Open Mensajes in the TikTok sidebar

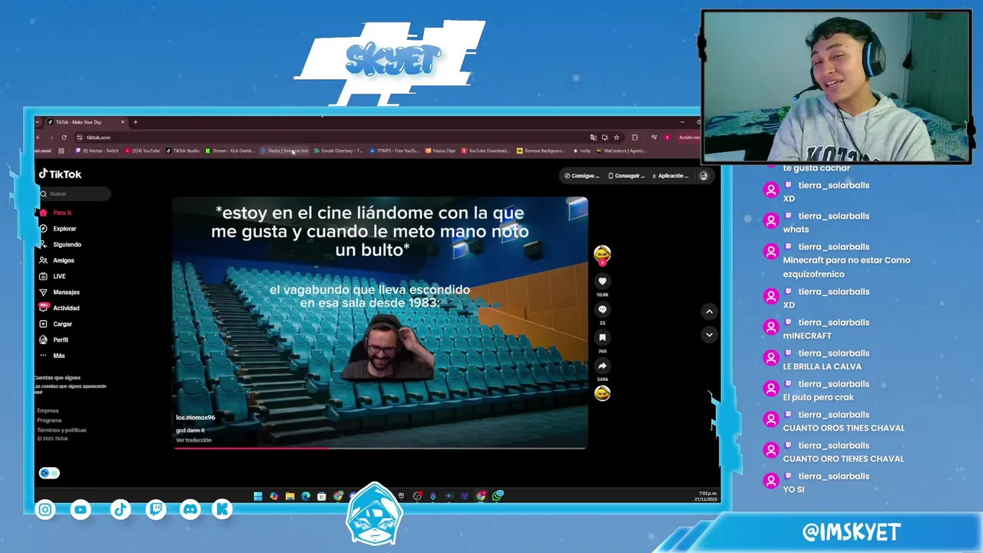coord(59,293)
